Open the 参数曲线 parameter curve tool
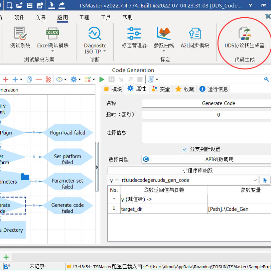The height and width of the screenshot is (271, 271). pyautogui.click(x=164, y=38)
